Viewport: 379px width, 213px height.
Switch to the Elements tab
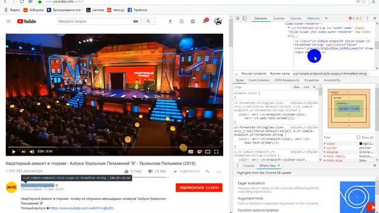click(261, 18)
